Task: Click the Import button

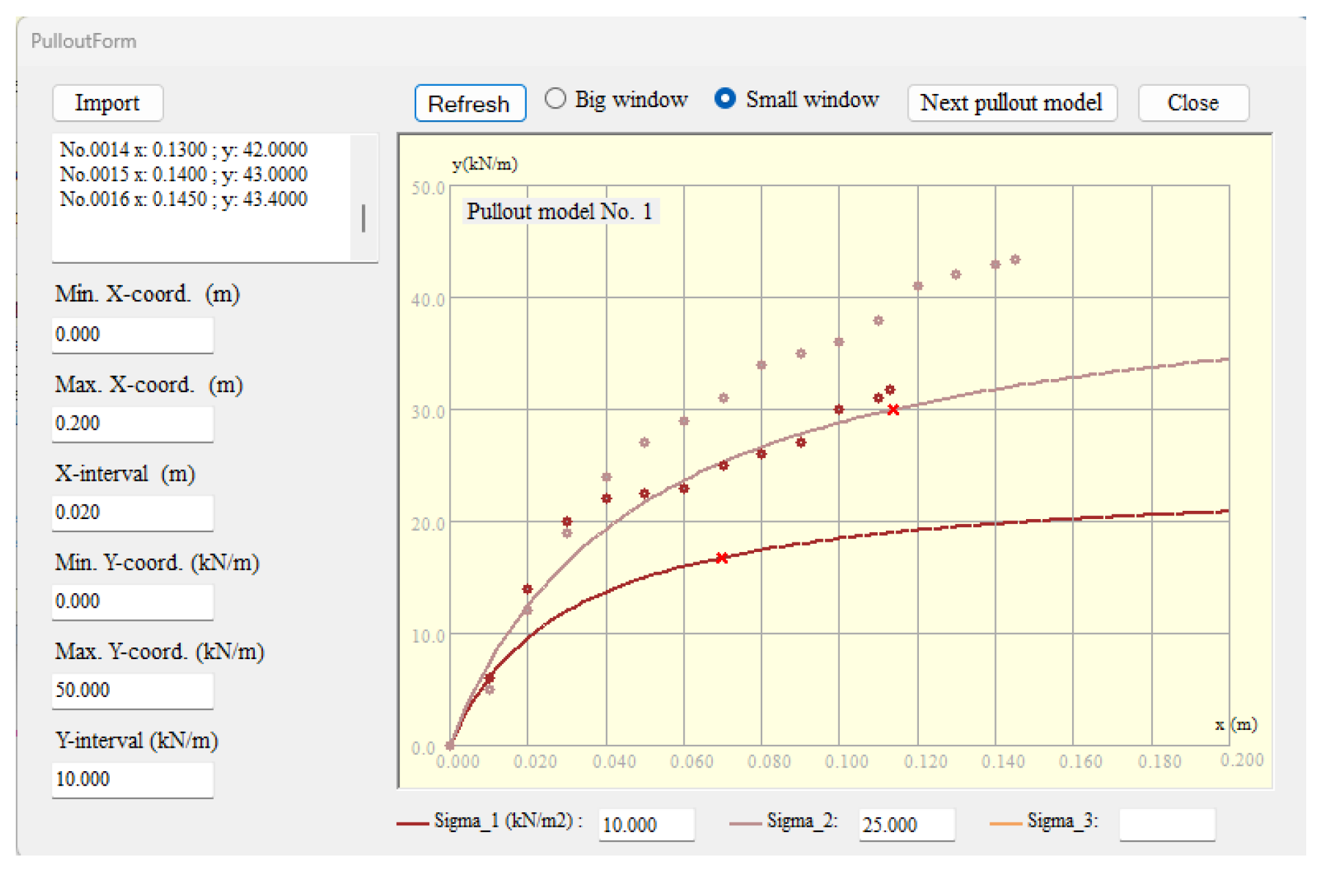Action: 107,103
